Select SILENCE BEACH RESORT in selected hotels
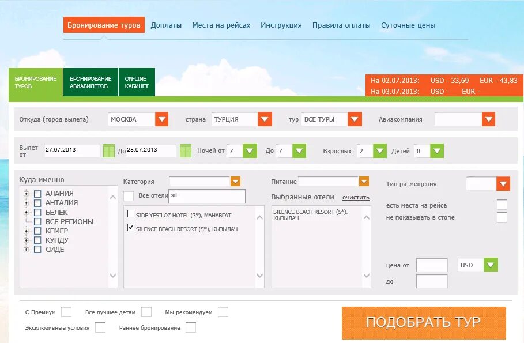The height and width of the screenshot is (343, 524). (311, 215)
